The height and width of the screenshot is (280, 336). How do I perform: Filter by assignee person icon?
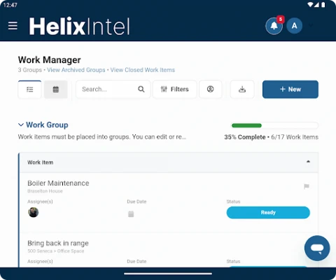pos(210,90)
